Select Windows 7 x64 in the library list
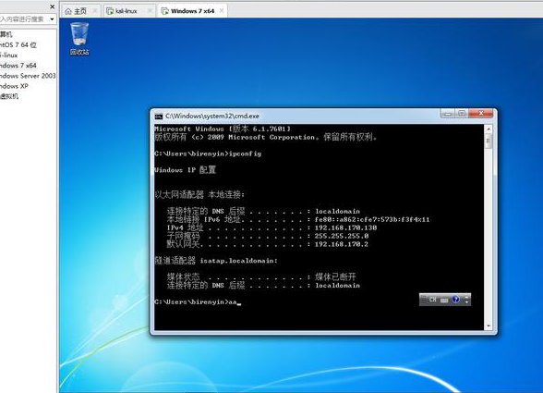The image size is (543, 393). (x=18, y=66)
